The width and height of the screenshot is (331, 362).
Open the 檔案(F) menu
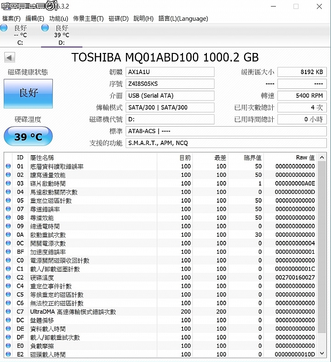[x=11, y=18]
